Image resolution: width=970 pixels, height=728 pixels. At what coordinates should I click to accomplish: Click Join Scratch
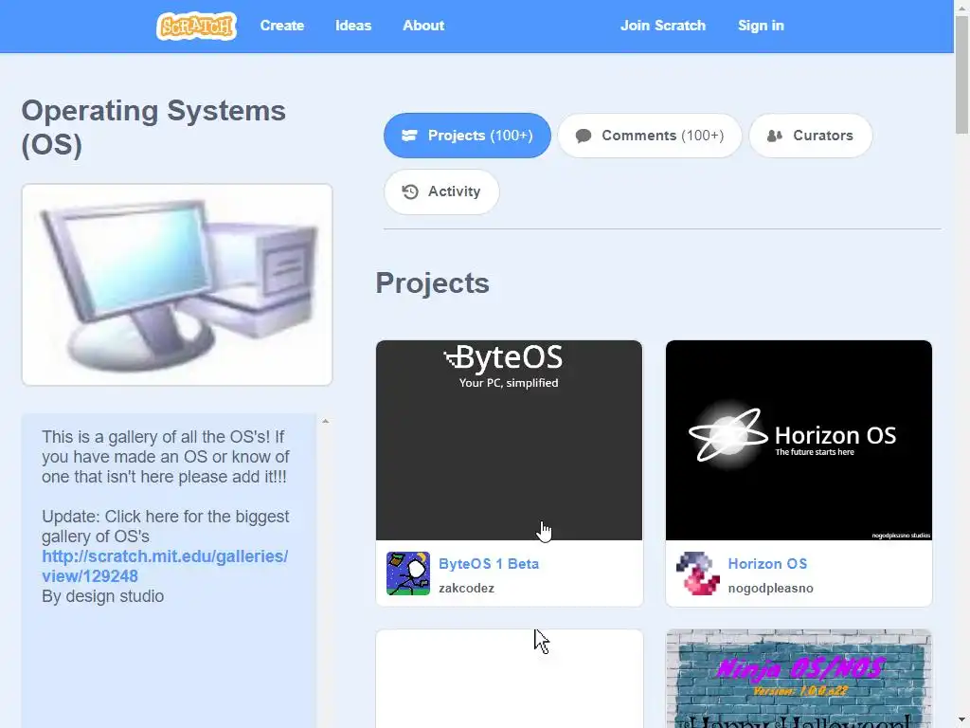click(x=663, y=26)
